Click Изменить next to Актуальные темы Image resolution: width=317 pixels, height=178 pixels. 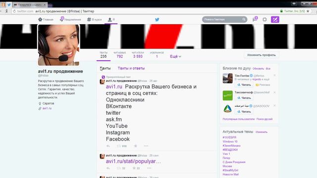(x=262, y=132)
